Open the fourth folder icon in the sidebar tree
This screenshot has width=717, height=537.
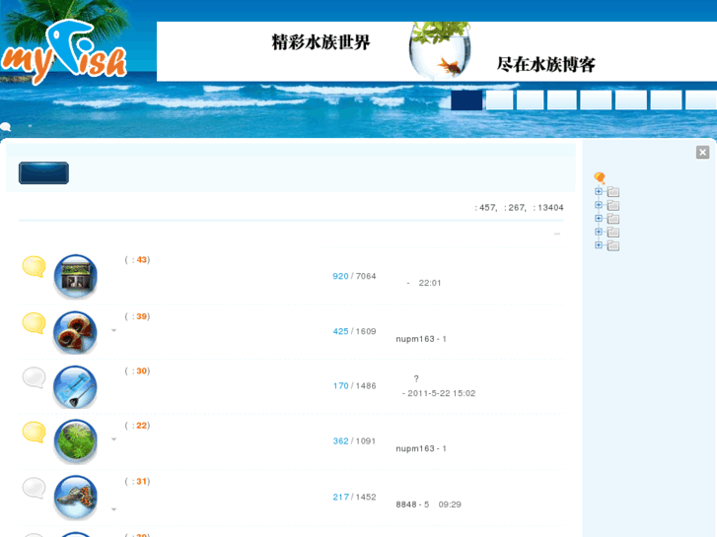[613, 233]
